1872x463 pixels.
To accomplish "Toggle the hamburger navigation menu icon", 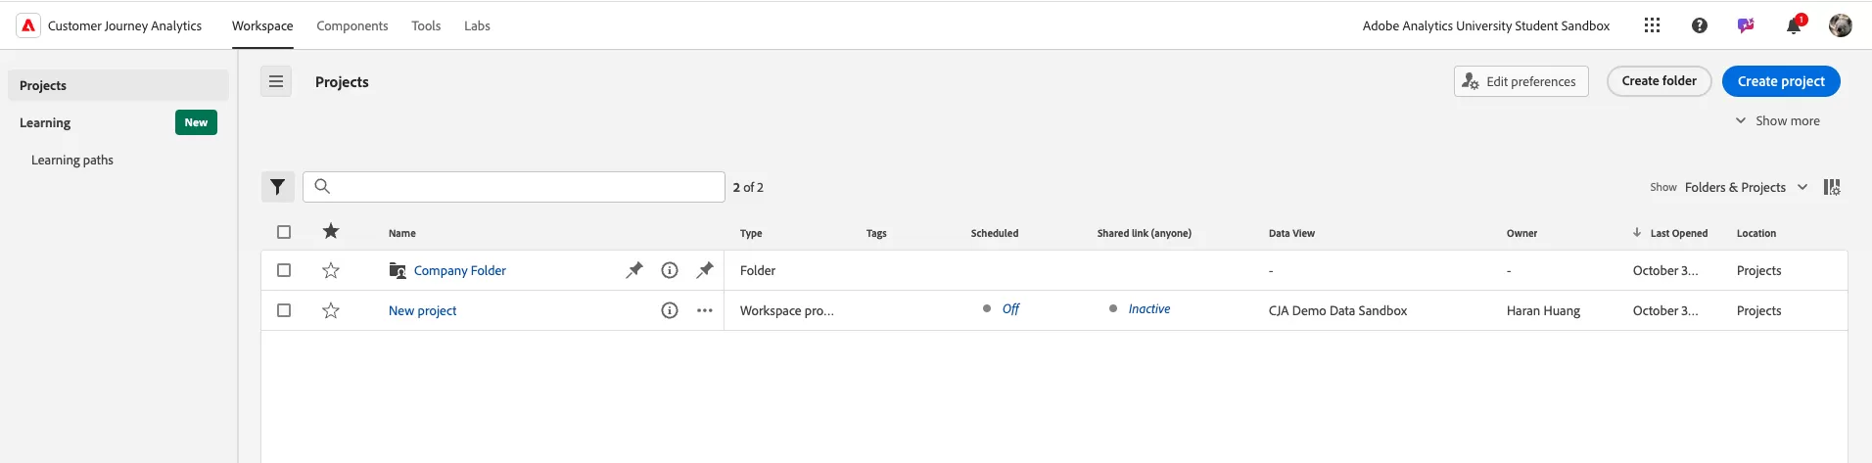I will point(276,81).
